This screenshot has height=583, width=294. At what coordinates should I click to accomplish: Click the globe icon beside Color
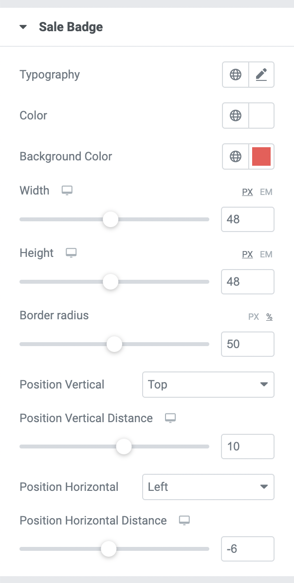pos(236,116)
